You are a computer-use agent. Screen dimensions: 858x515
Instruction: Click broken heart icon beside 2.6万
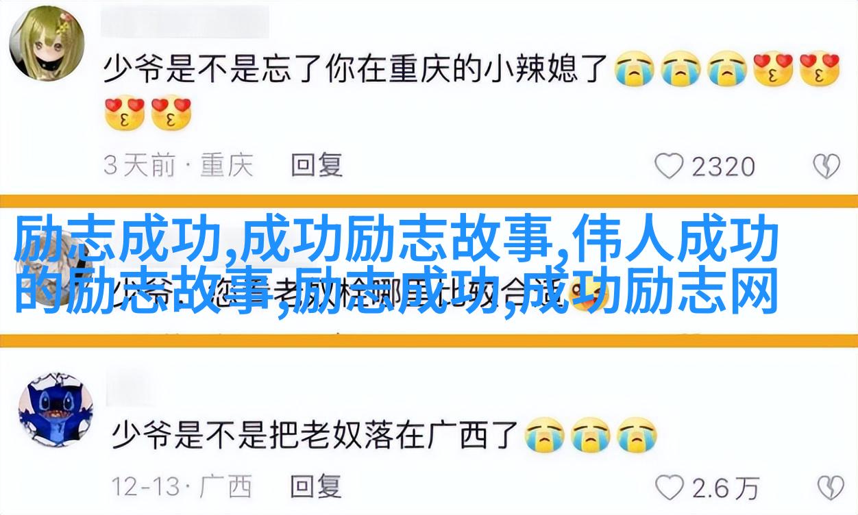tap(830, 488)
